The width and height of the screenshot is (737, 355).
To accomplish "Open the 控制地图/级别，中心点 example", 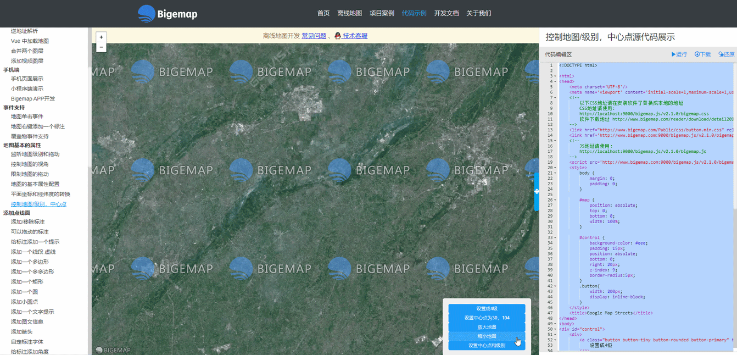I will click(x=38, y=204).
